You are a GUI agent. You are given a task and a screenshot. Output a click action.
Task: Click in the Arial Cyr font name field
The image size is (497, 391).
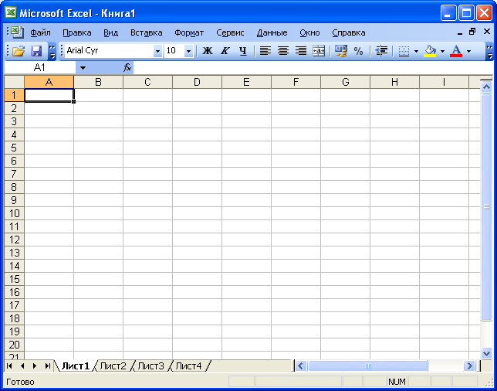tap(109, 51)
